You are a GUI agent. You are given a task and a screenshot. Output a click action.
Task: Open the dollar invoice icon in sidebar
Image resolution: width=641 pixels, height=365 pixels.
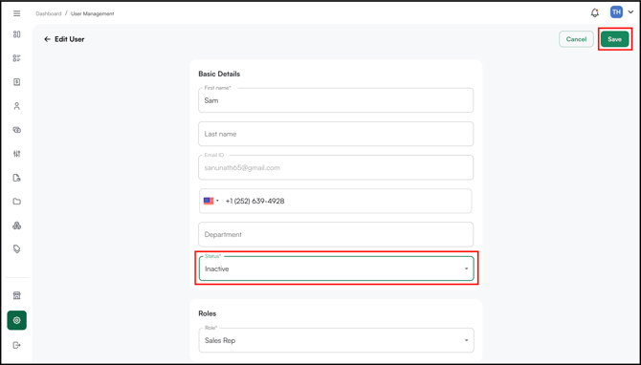point(17,82)
